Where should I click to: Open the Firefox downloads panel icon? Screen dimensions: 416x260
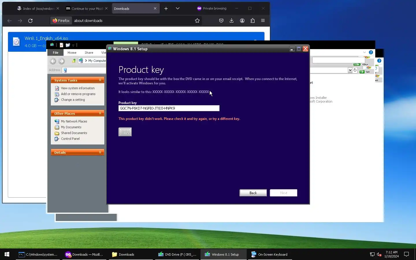click(x=232, y=21)
